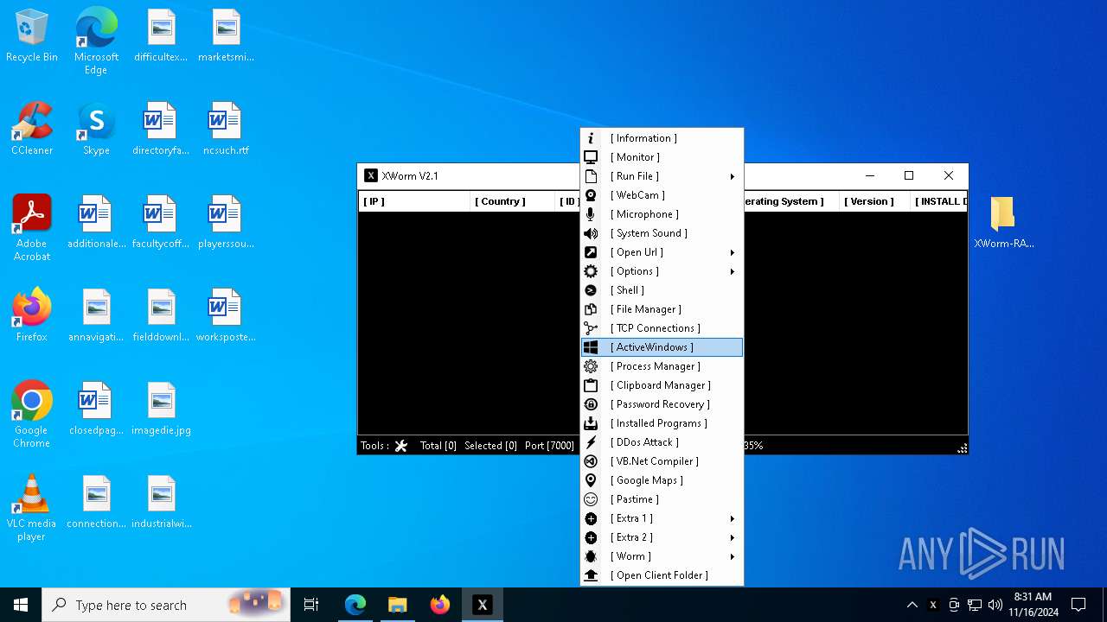Click the Password Recovery lock icon
The width and height of the screenshot is (1107, 622).
(x=591, y=404)
